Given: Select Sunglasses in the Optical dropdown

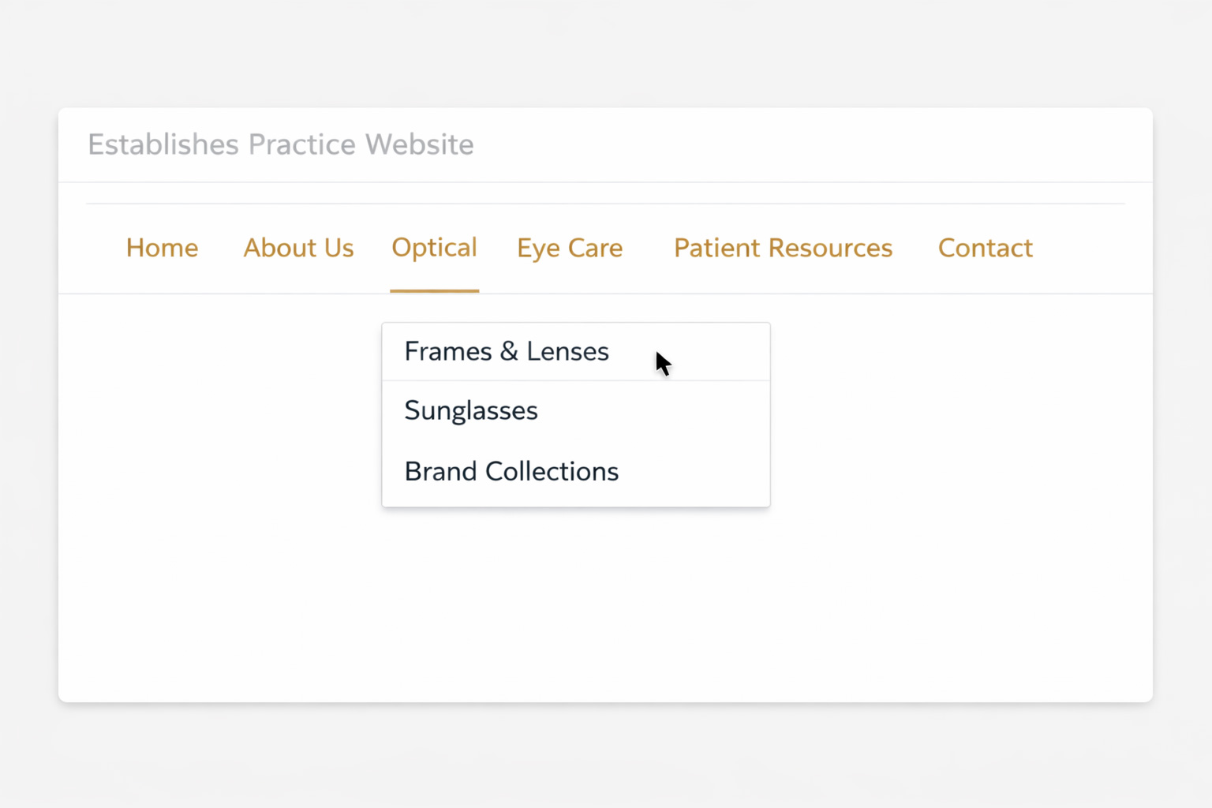Looking at the screenshot, I should [x=471, y=410].
